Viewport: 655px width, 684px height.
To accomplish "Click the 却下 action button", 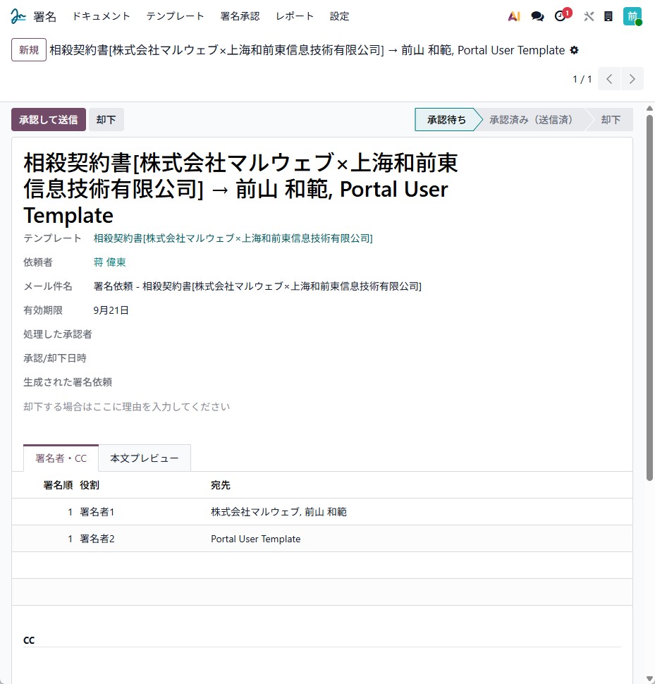I will 106,120.
